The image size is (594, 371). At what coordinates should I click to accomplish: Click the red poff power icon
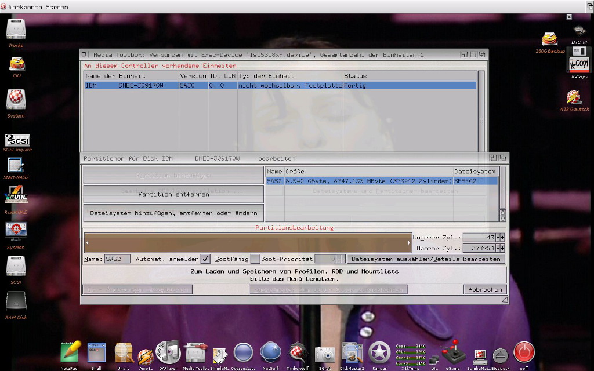pos(524,352)
